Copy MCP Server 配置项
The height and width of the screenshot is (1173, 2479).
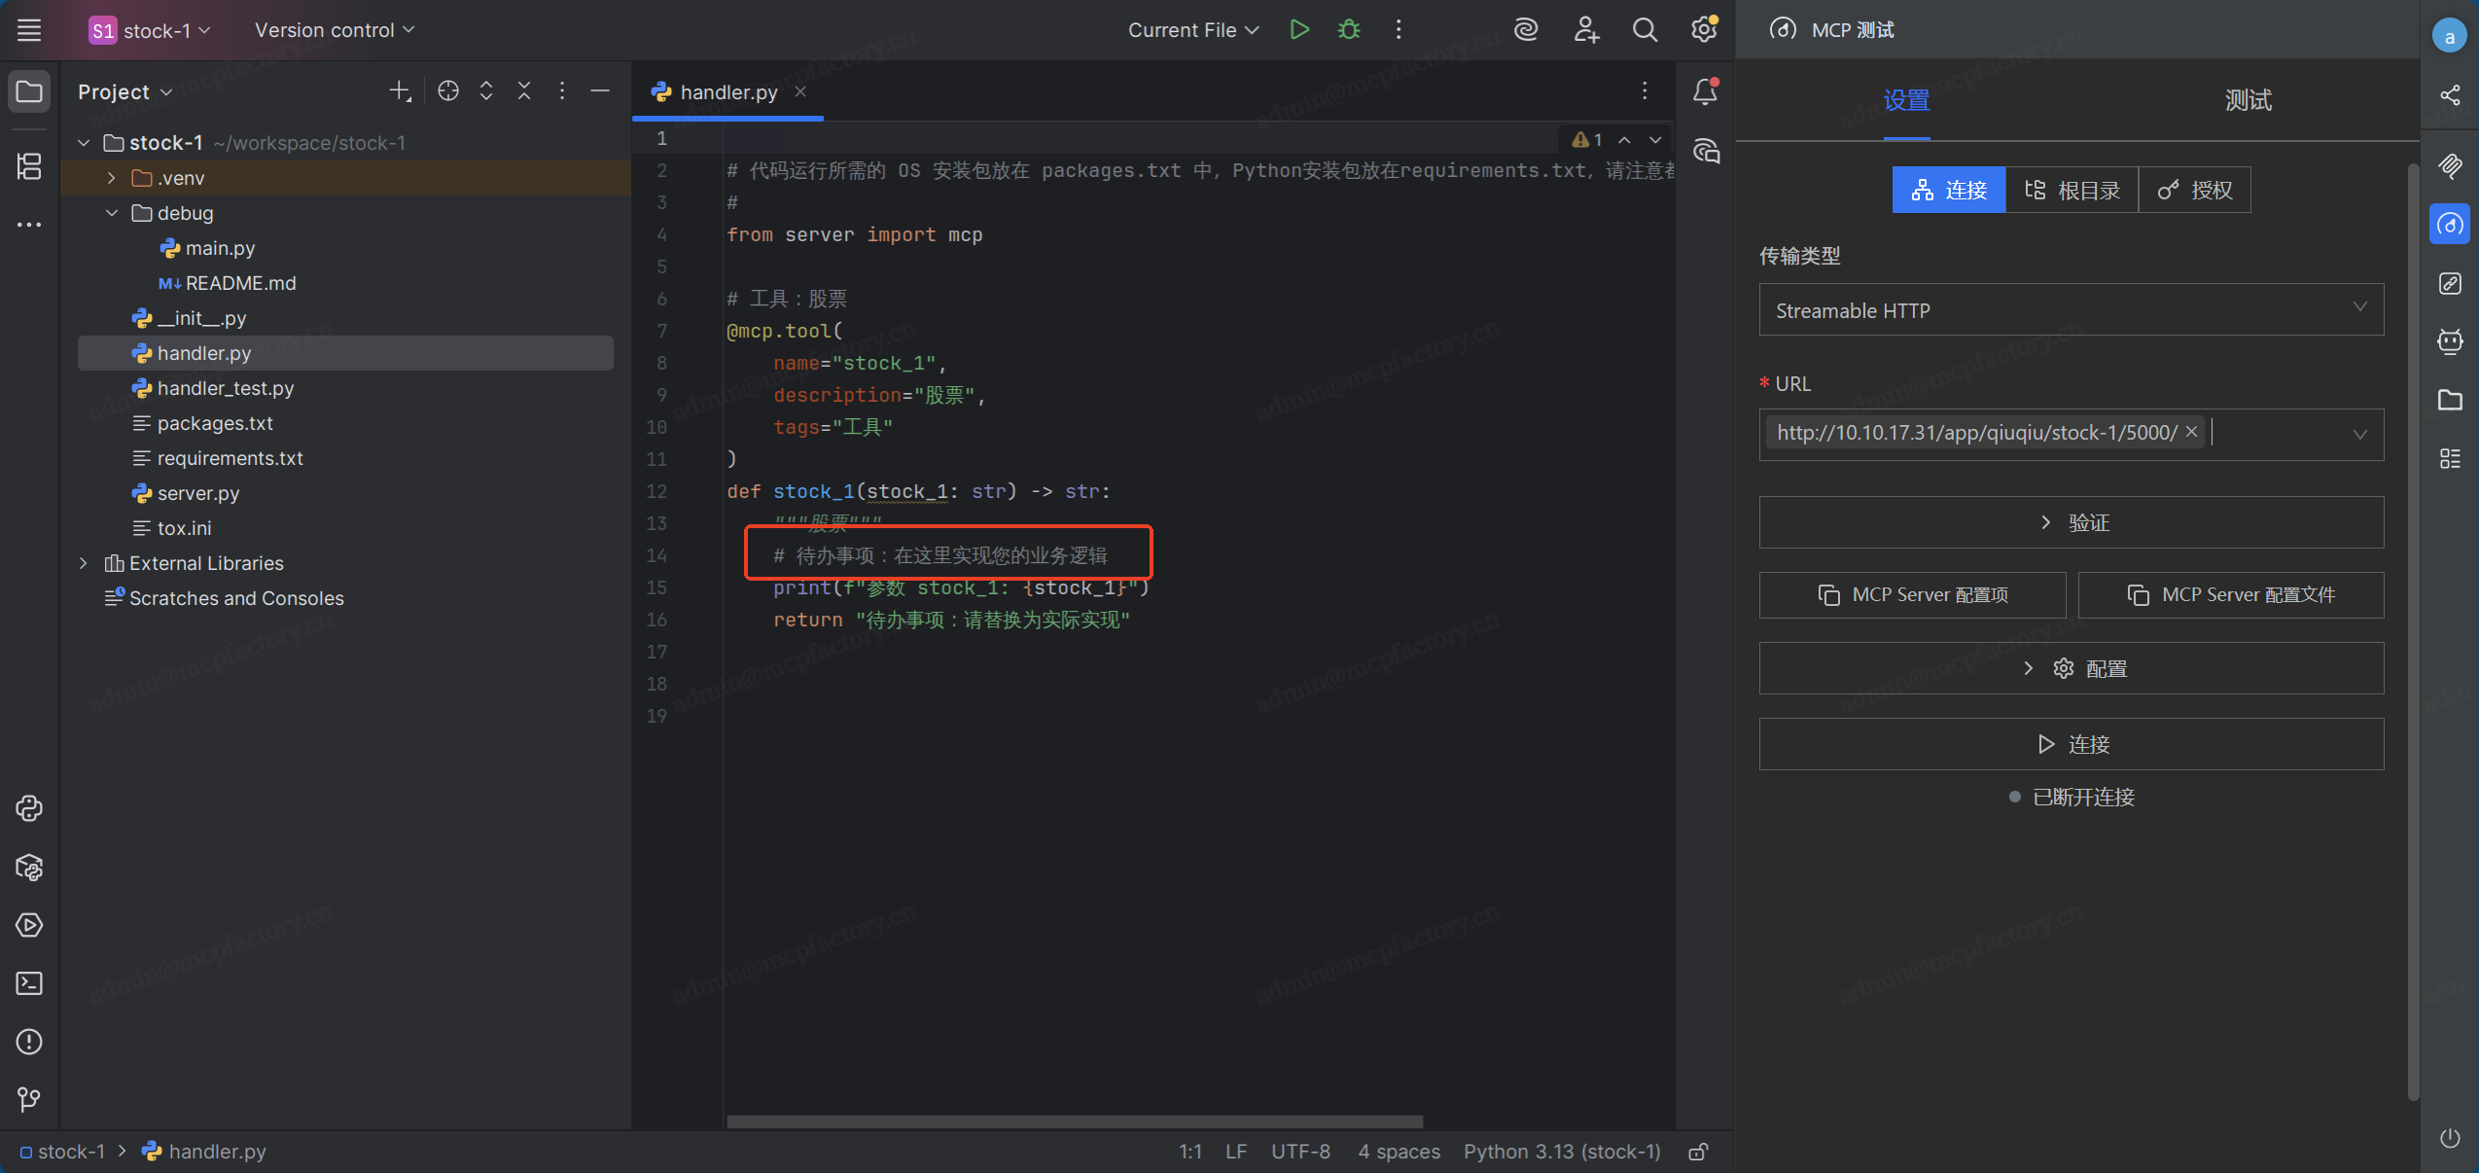pyautogui.click(x=1912, y=595)
